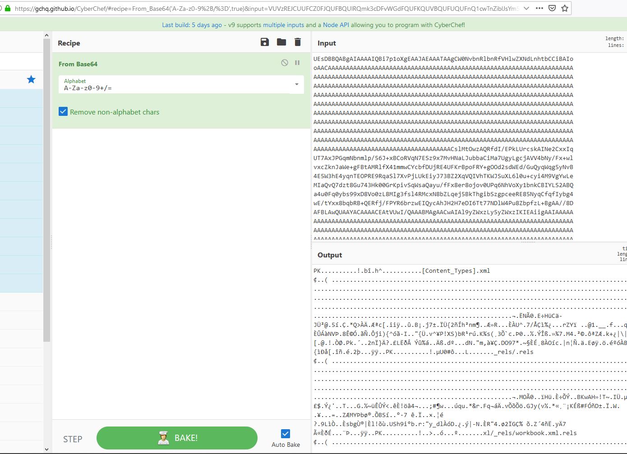
Task: Open the multiple inputs link
Action: point(283,25)
